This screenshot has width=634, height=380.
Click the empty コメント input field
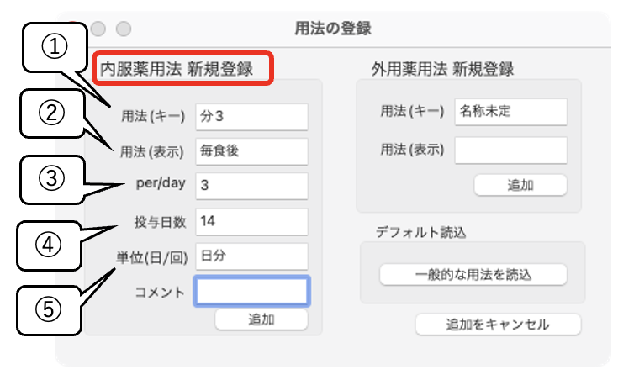click(251, 291)
